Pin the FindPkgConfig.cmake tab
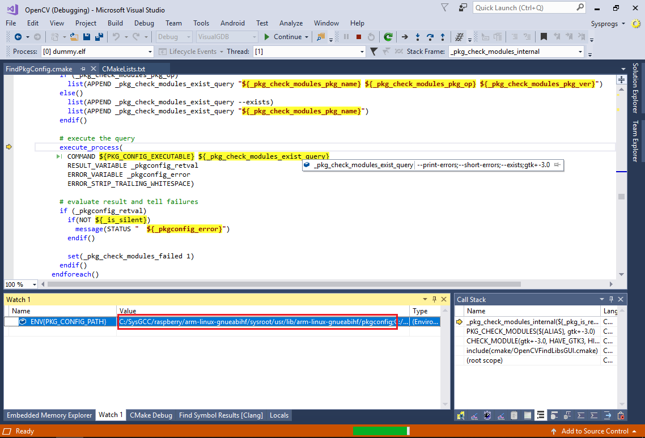Screen dimensions: 645x438 click(x=83, y=69)
